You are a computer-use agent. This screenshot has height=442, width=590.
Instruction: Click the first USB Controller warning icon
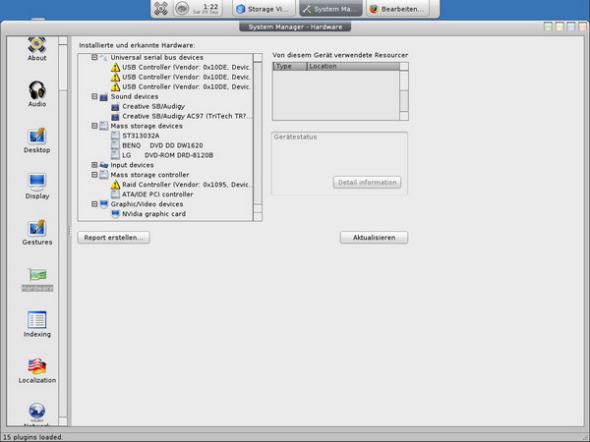coord(115,67)
